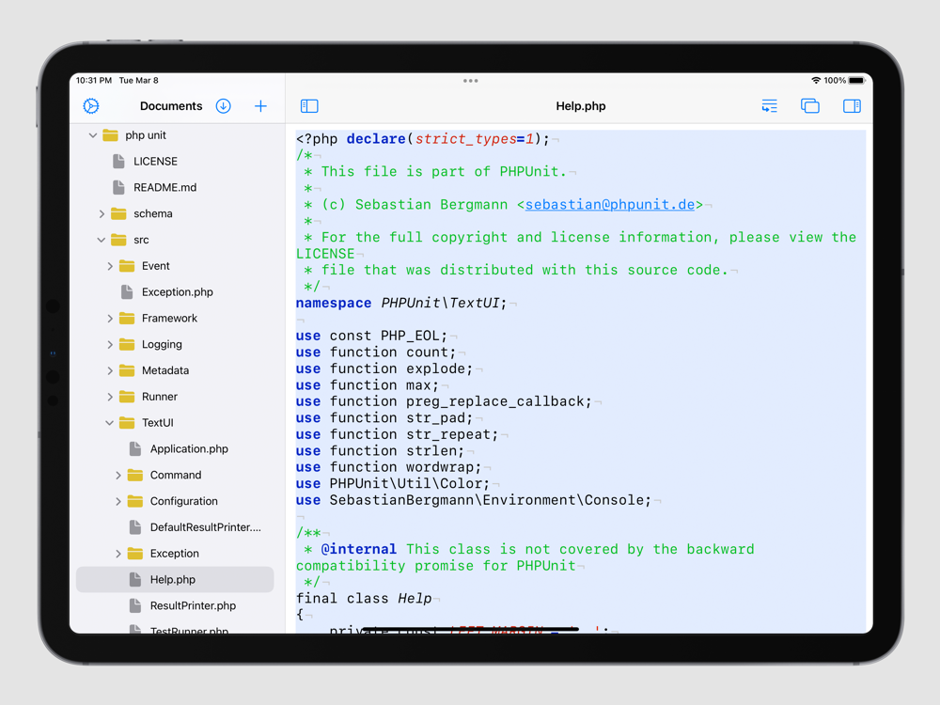The width and height of the screenshot is (940, 705).
Task: Collapse the php unit folder chevron
Action: [x=93, y=135]
